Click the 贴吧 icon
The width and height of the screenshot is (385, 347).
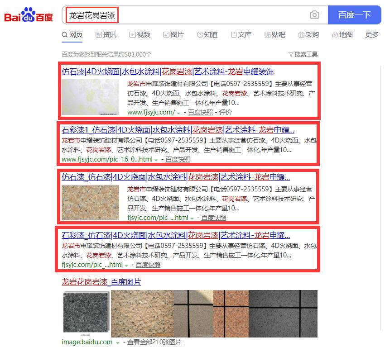[267, 34]
